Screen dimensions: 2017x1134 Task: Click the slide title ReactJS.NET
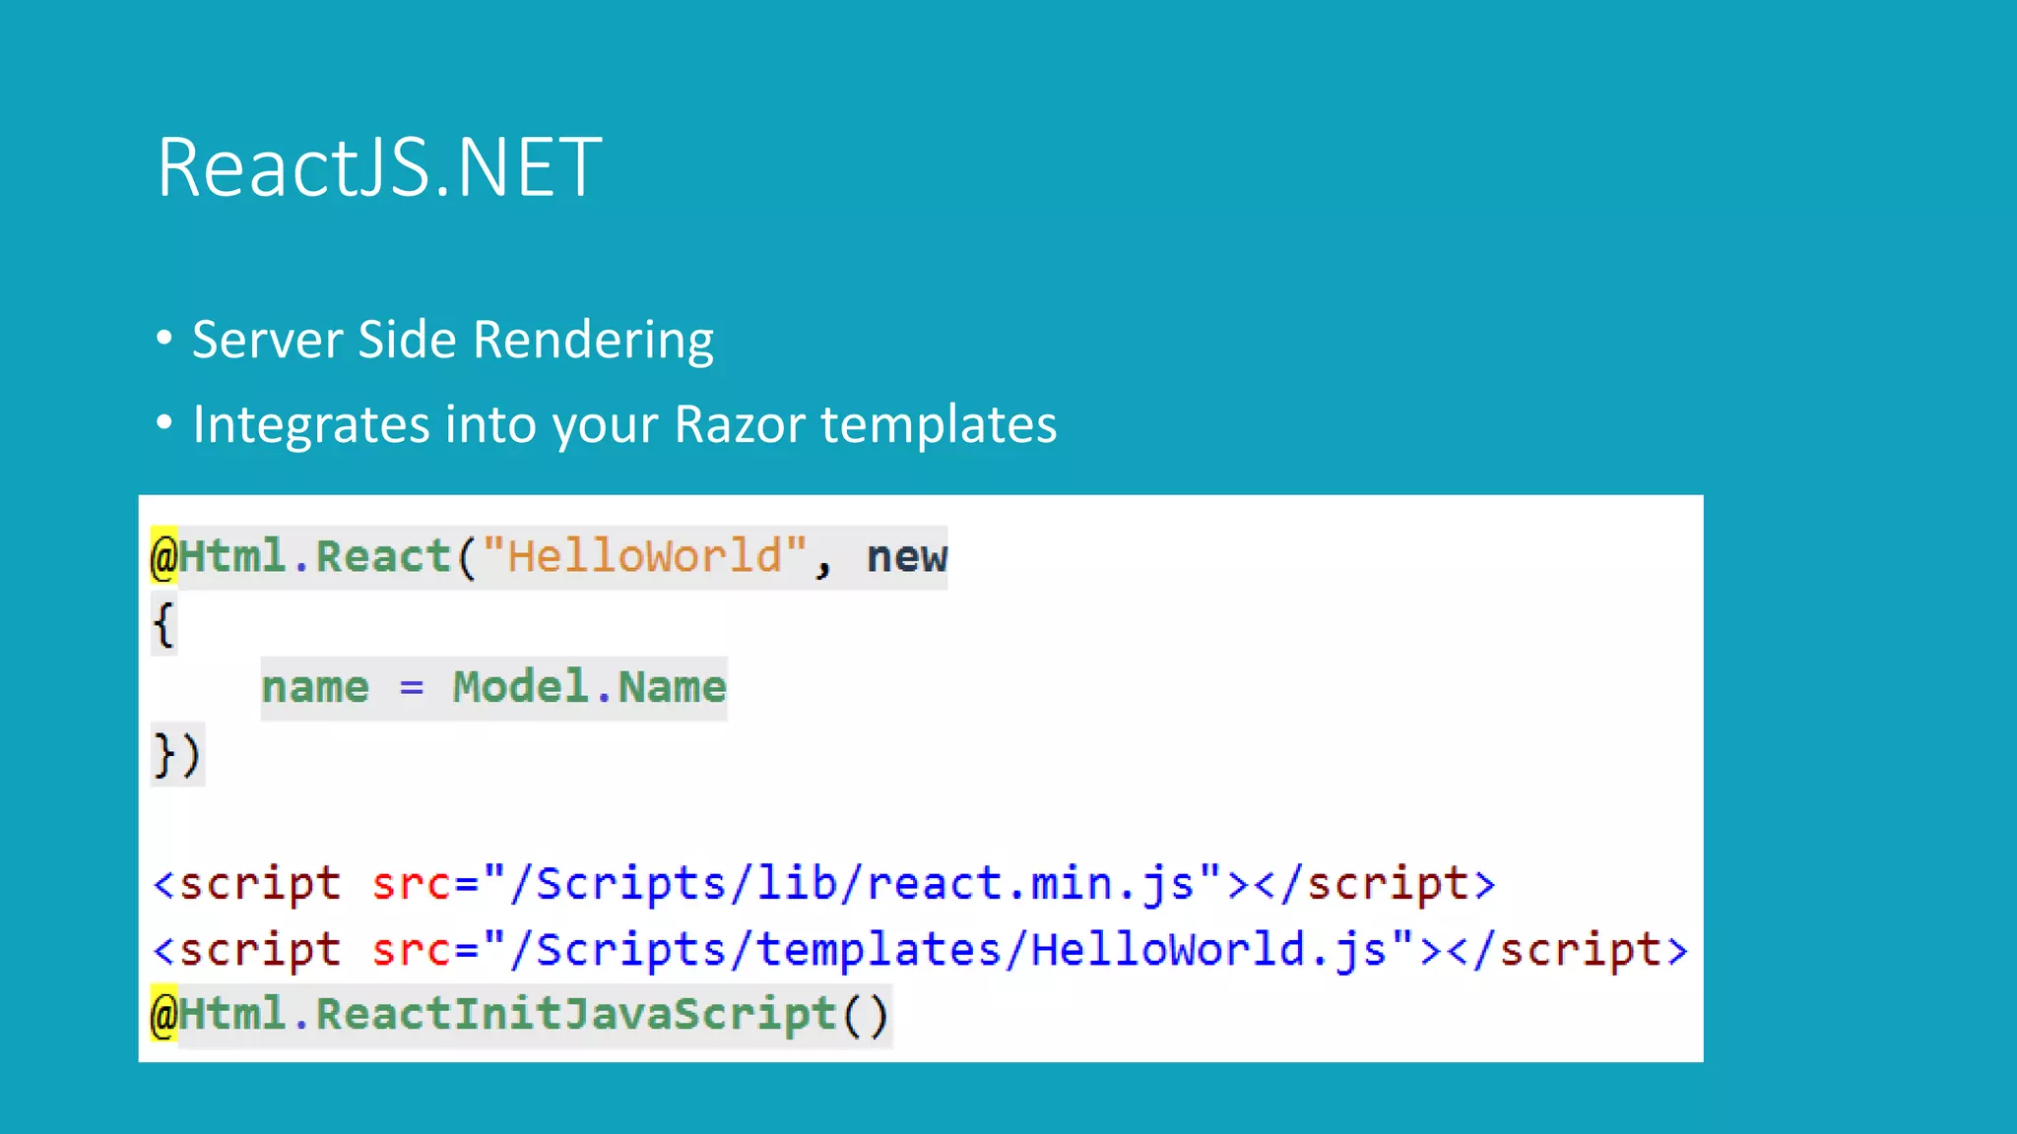379,167
